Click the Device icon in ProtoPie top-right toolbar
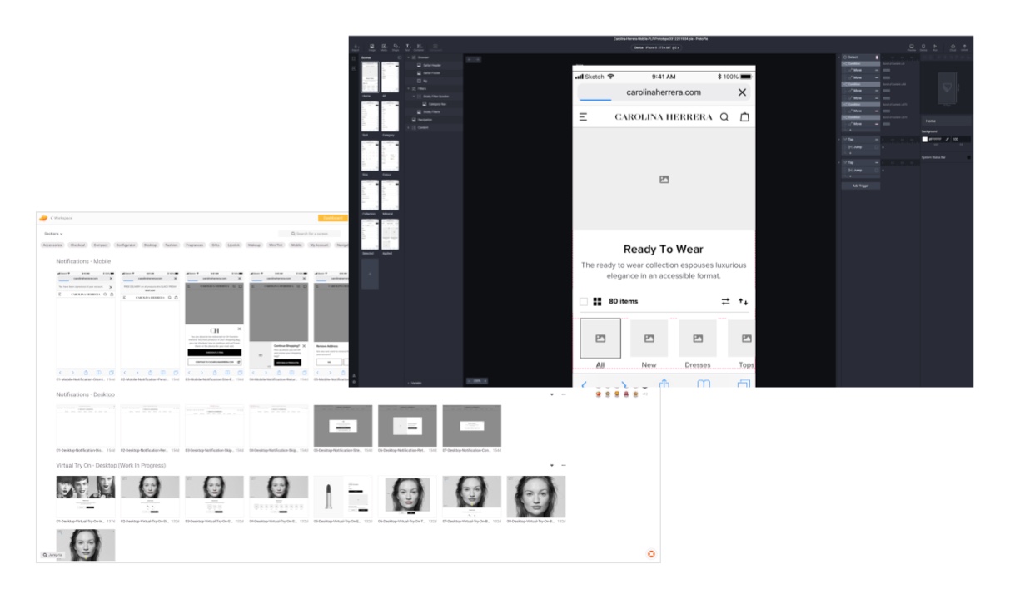The width and height of the screenshot is (1010, 599). pyautogui.click(x=923, y=47)
